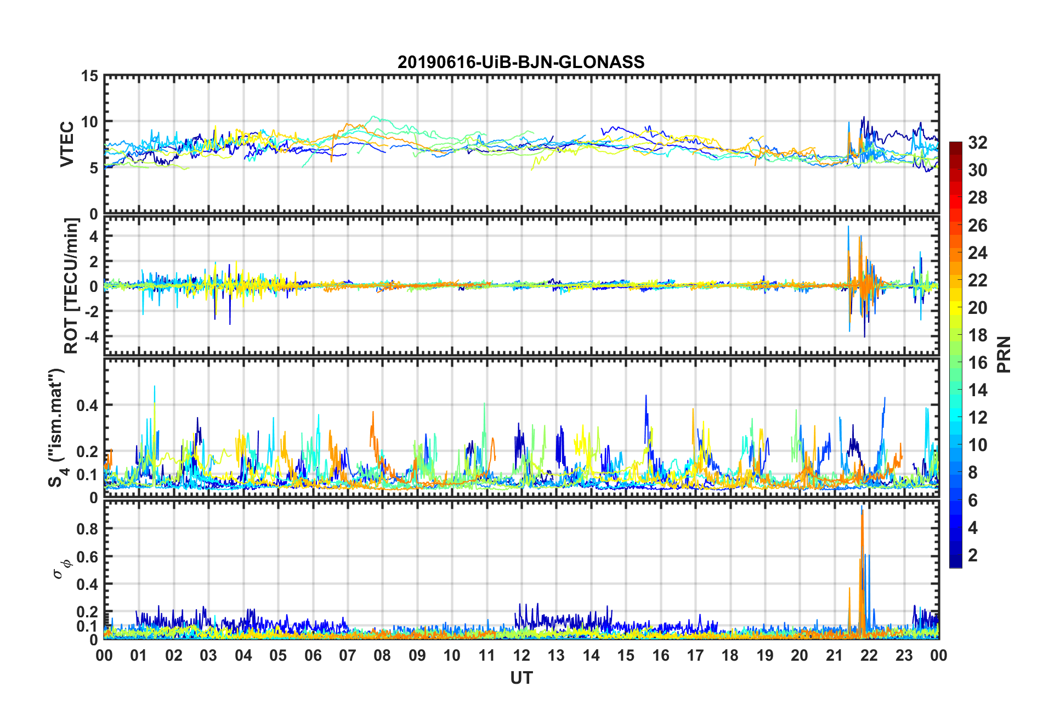Select the 5 tick on VTEC axis
This screenshot has width=1043, height=709.
click(94, 168)
